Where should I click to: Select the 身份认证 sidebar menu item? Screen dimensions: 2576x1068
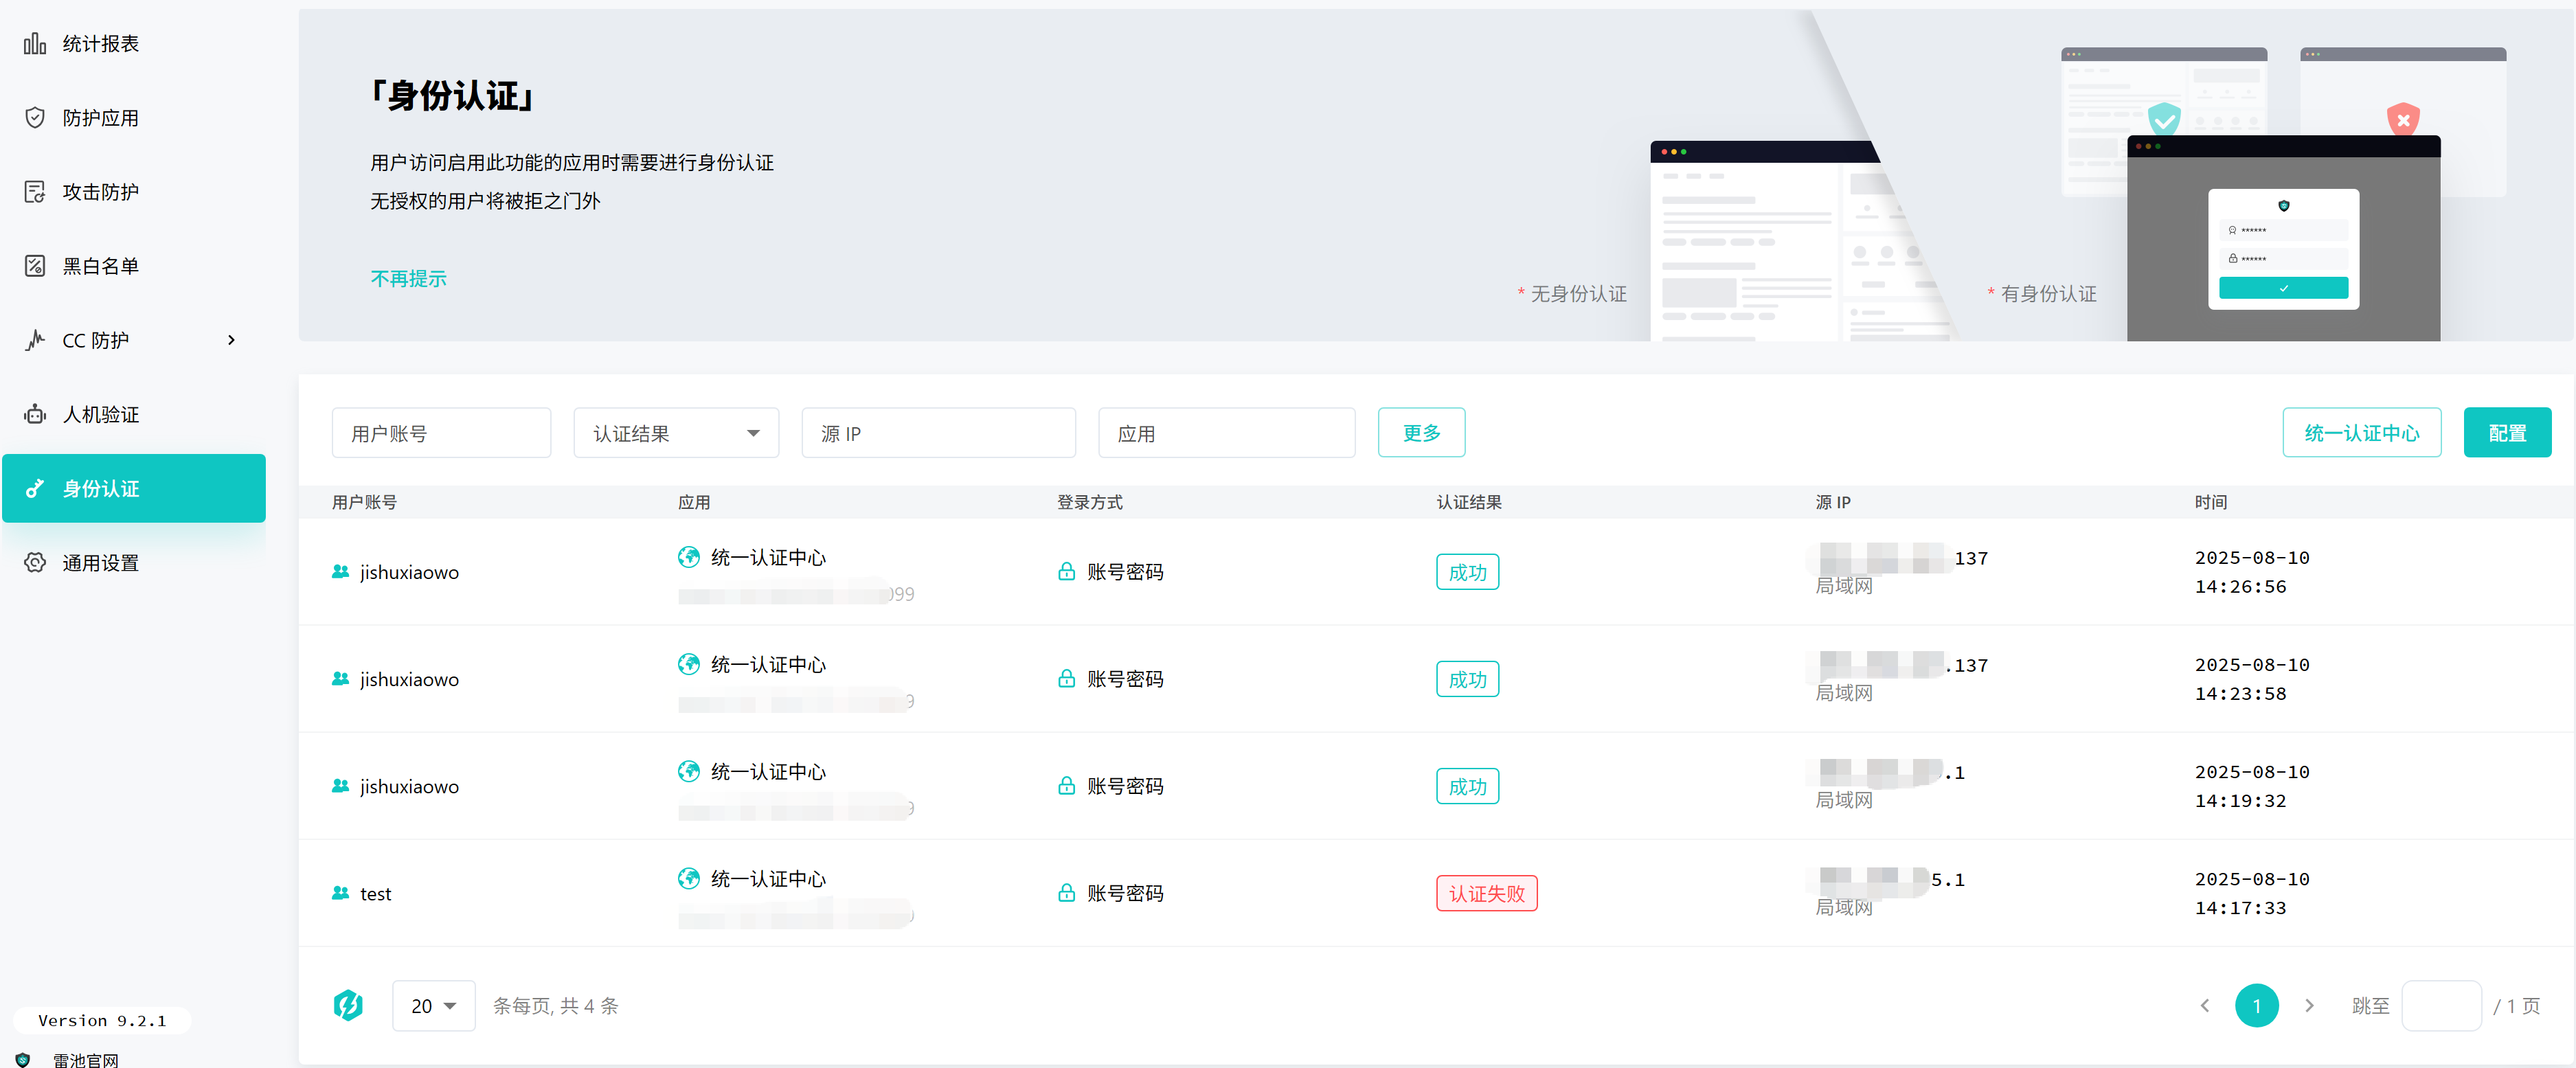pos(134,488)
